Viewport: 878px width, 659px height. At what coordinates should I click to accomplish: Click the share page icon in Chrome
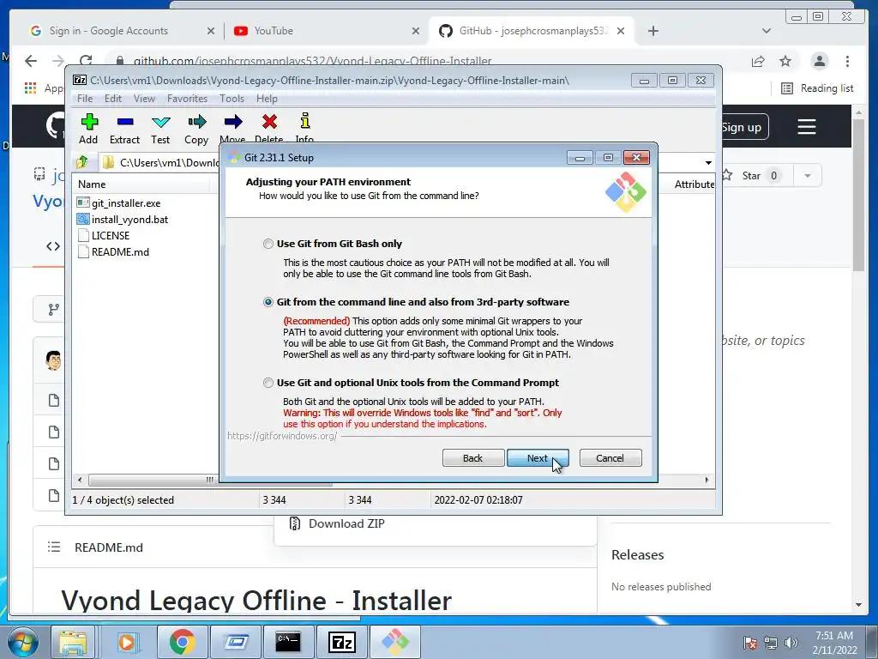coord(758,61)
